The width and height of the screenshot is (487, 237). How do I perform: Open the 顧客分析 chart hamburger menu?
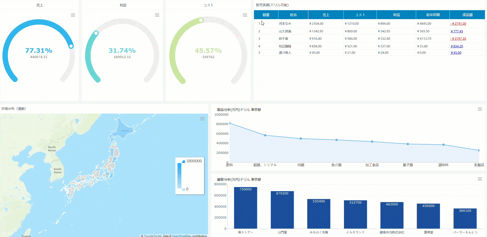coord(480,179)
